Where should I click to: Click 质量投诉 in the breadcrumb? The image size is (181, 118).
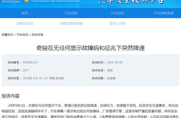[7, 35]
